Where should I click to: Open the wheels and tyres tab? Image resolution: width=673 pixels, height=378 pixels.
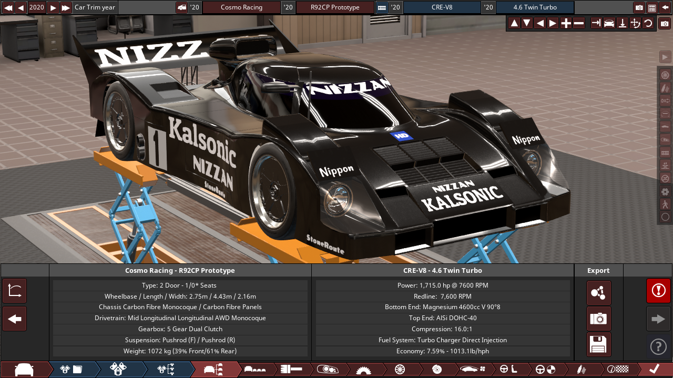tap(400, 369)
